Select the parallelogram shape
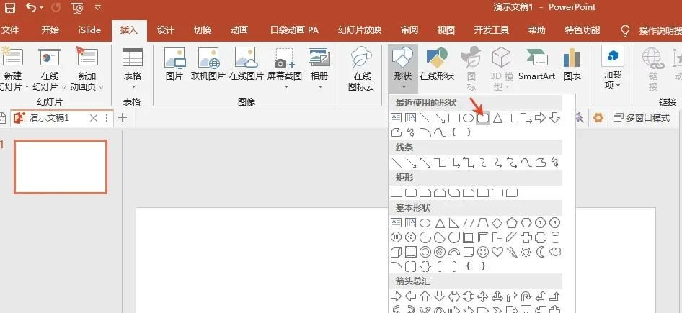The height and width of the screenshot is (313, 682). coord(469,223)
